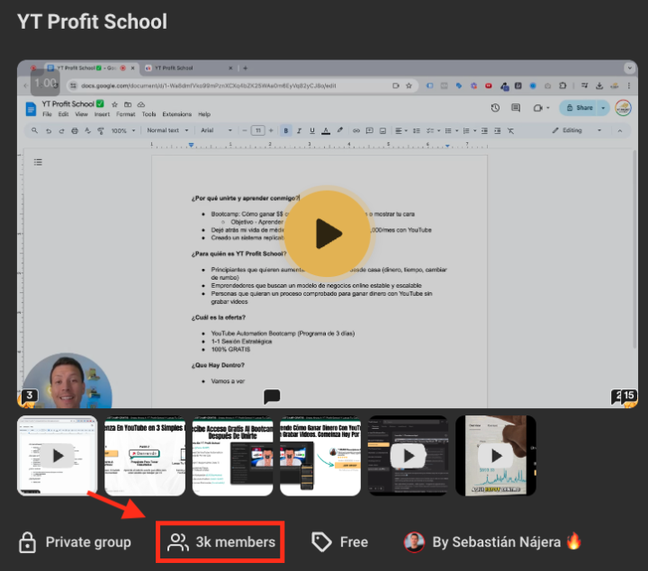Toggle Bold formatting
Screen dimensions: 648x571
click(285, 130)
